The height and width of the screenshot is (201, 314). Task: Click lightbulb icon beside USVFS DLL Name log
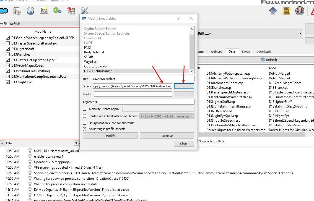pyautogui.click(x=30, y=151)
